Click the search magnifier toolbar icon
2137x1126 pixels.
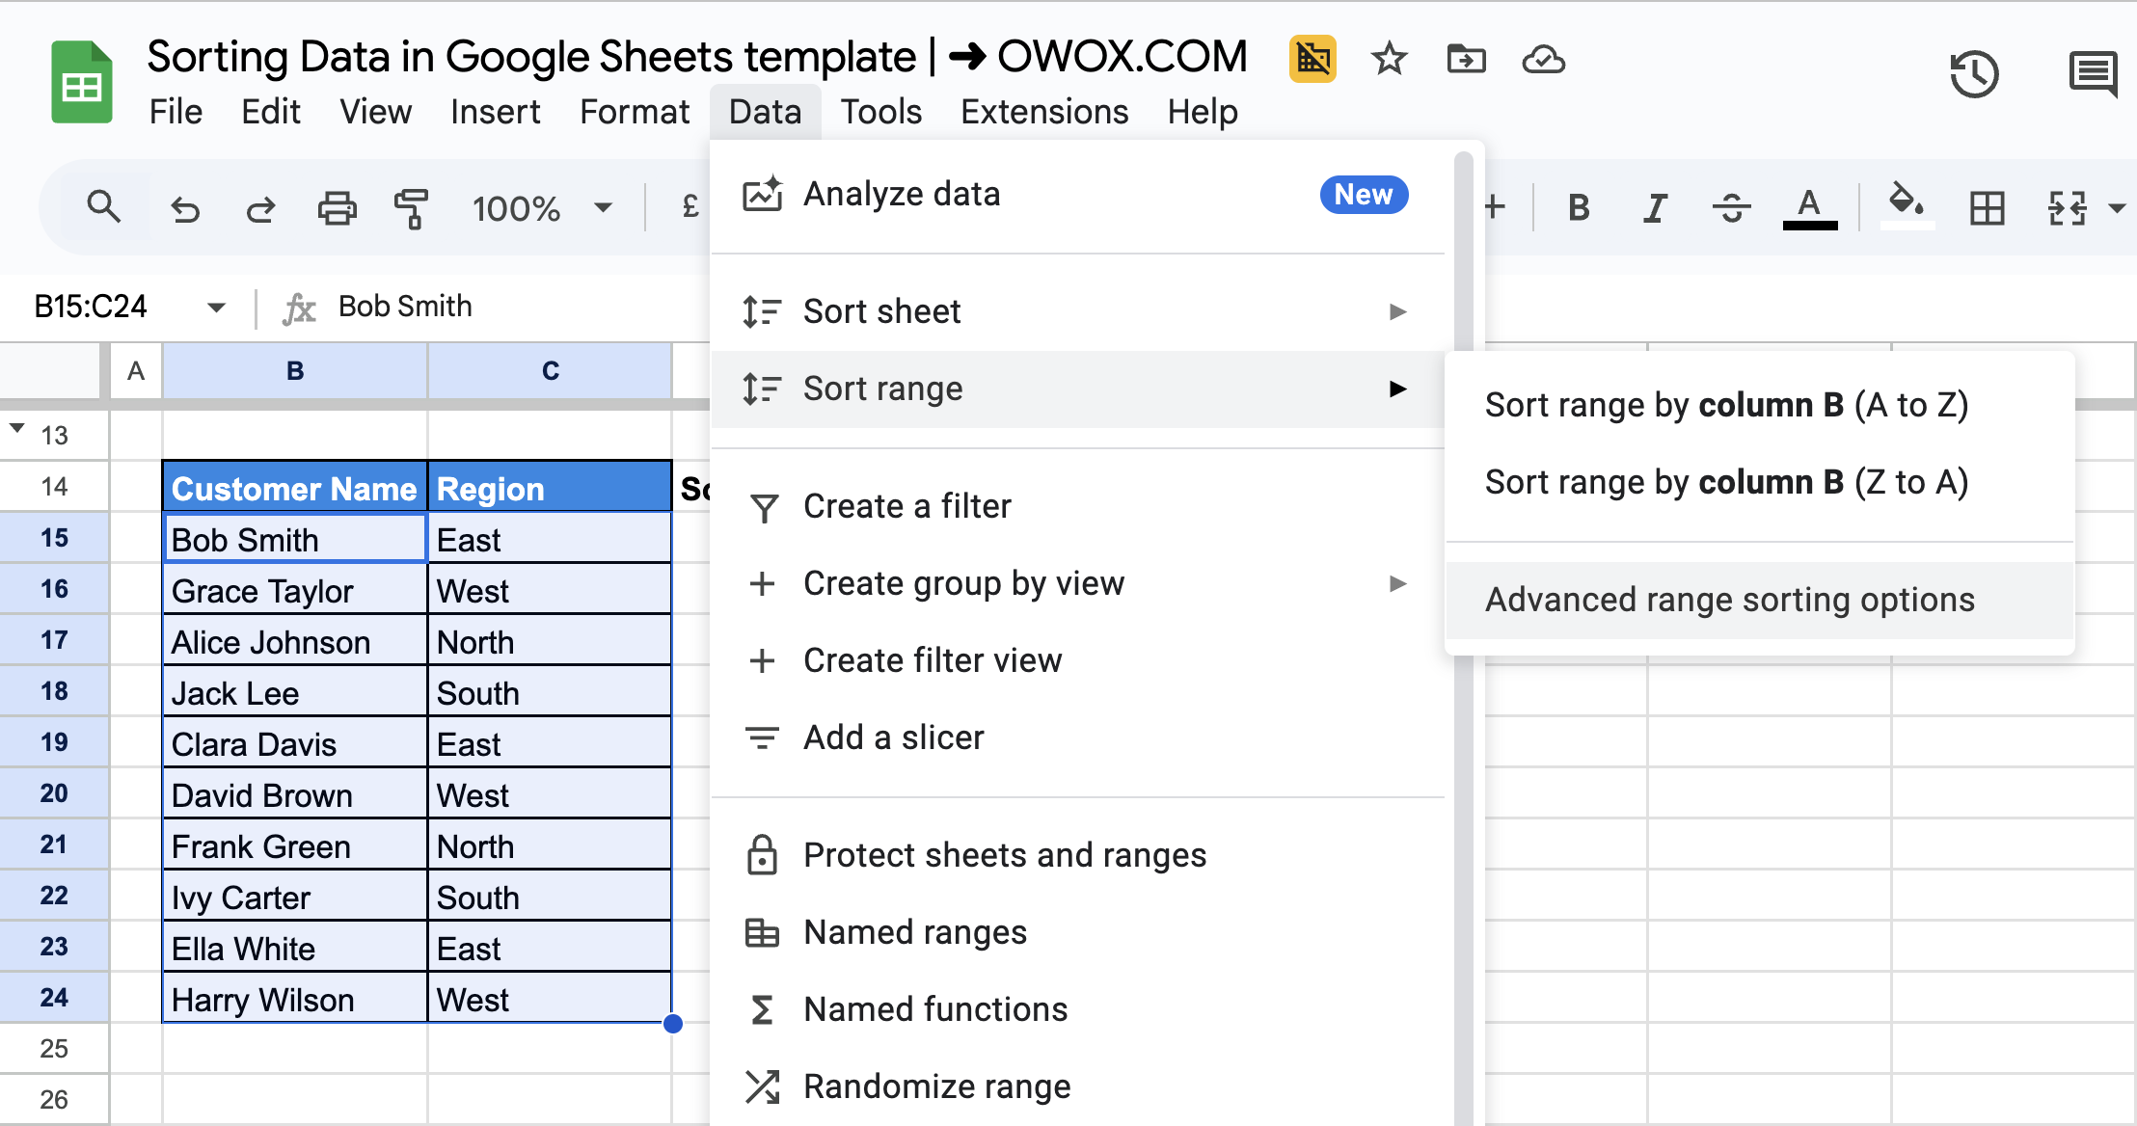click(103, 207)
